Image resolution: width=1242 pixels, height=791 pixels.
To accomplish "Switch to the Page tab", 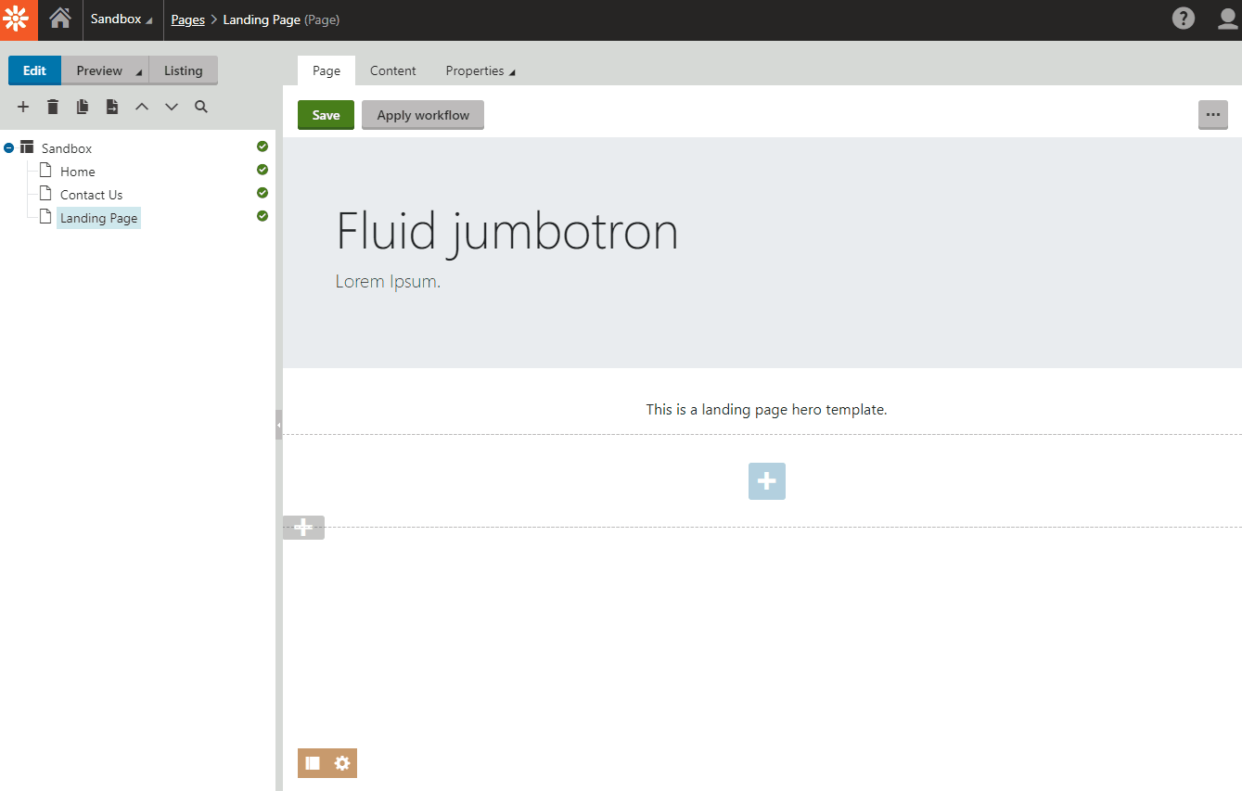I will click(x=327, y=70).
